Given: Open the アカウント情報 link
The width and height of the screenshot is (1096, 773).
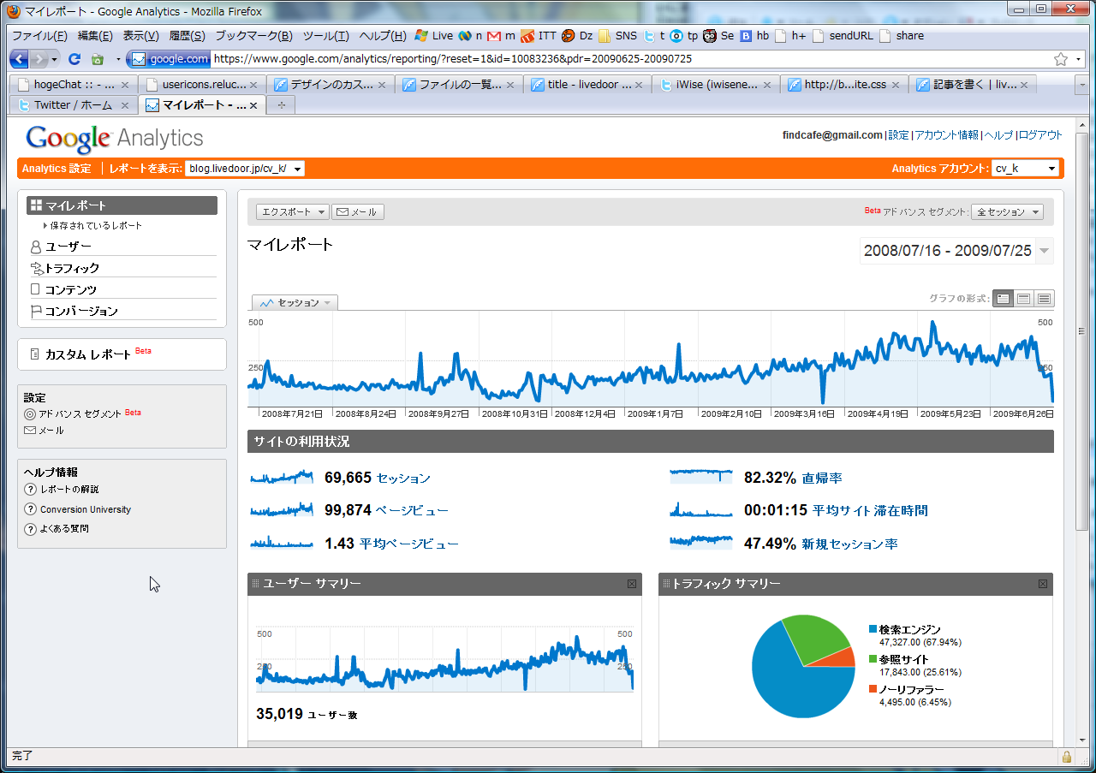Looking at the screenshot, I should (946, 135).
